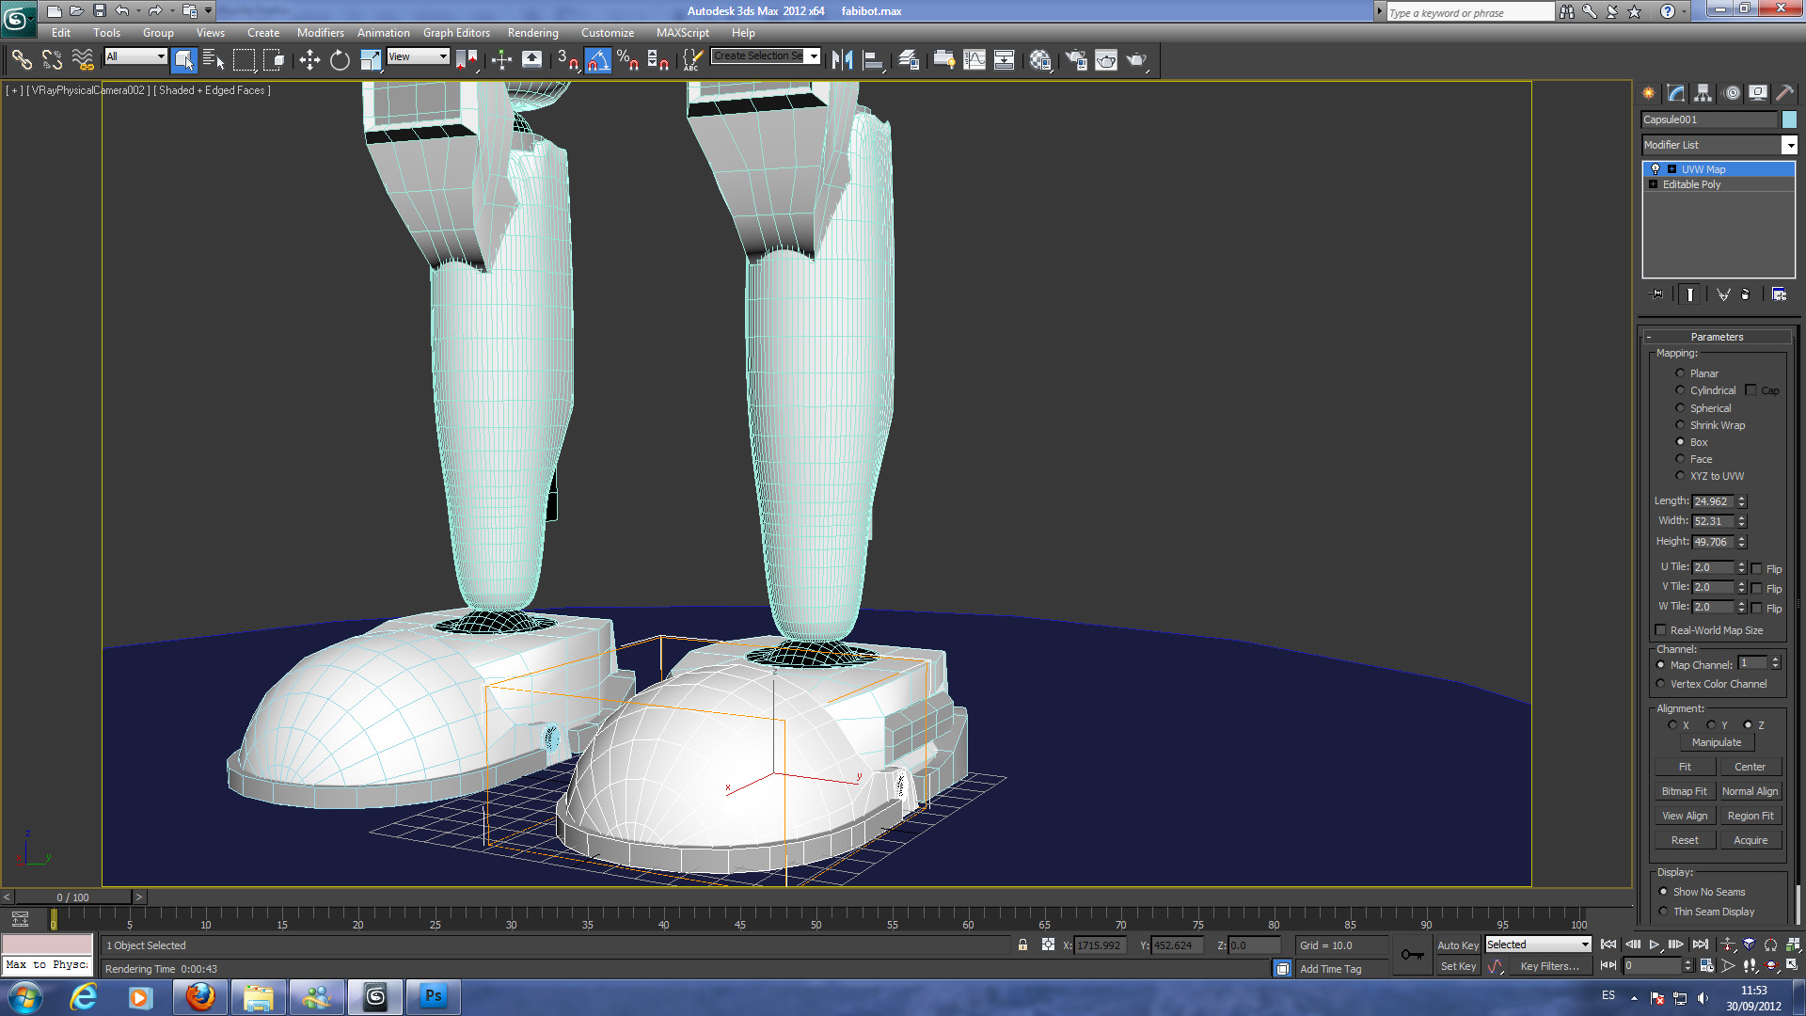
Task: Open the Hierarchy command panel tab
Action: tap(1703, 92)
